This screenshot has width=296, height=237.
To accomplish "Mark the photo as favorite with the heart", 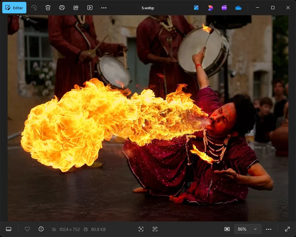I will tap(27, 229).
